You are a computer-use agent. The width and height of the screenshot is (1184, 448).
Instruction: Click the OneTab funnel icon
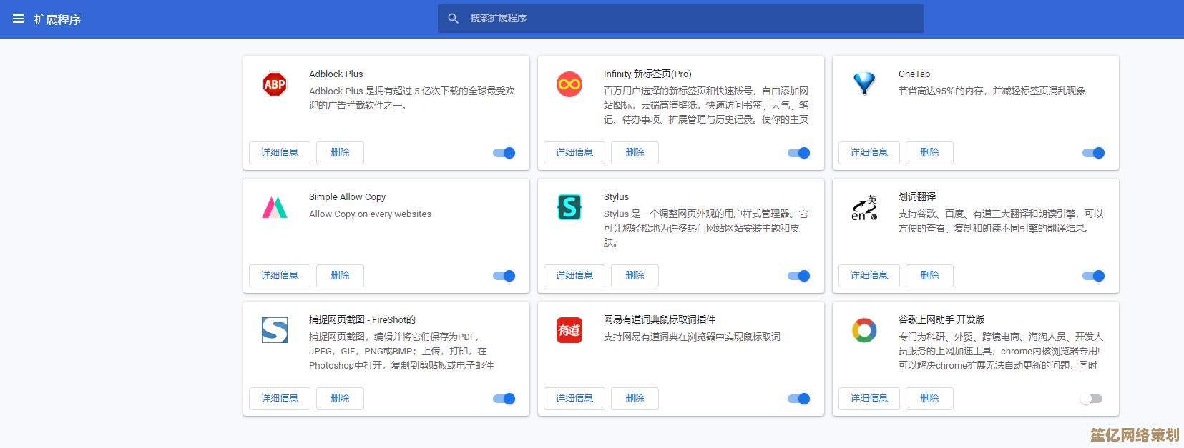pos(864,84)
